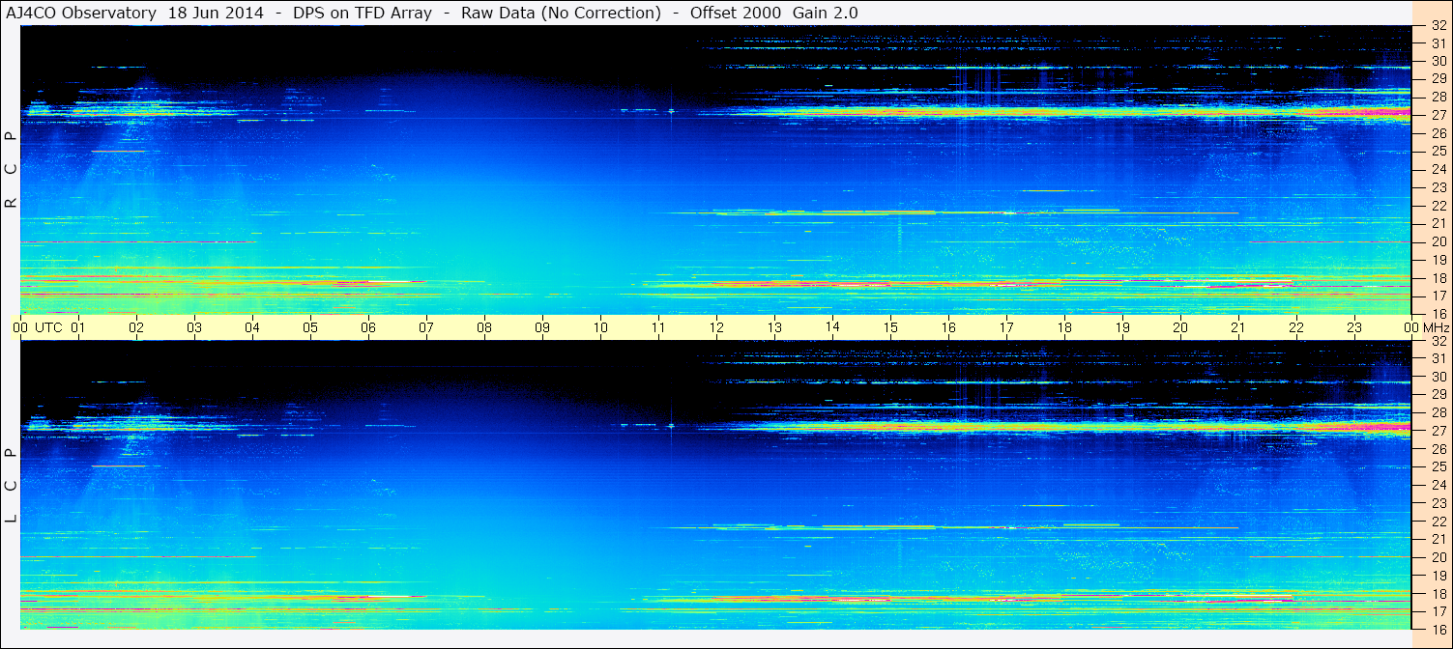The image size is (1453, 649).
Task: Select the 14 hour marker on time axis
Action: [832, 327]
